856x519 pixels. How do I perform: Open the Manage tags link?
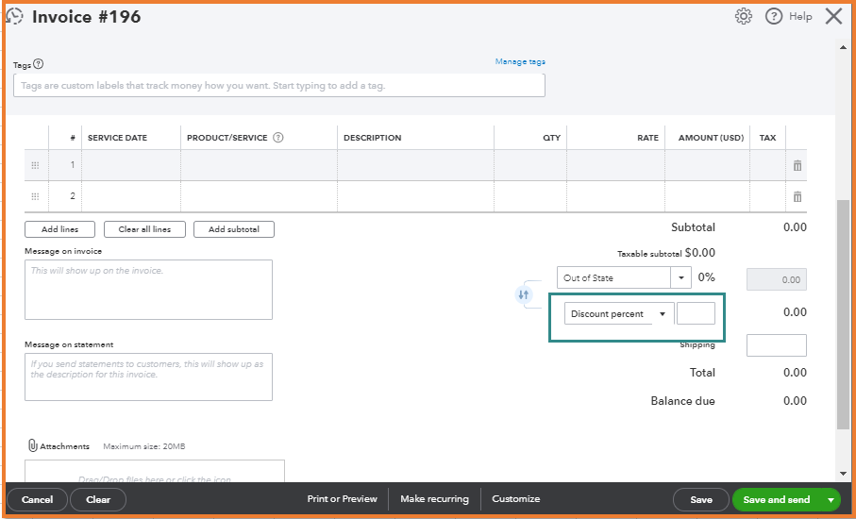[x=520, y=62]
